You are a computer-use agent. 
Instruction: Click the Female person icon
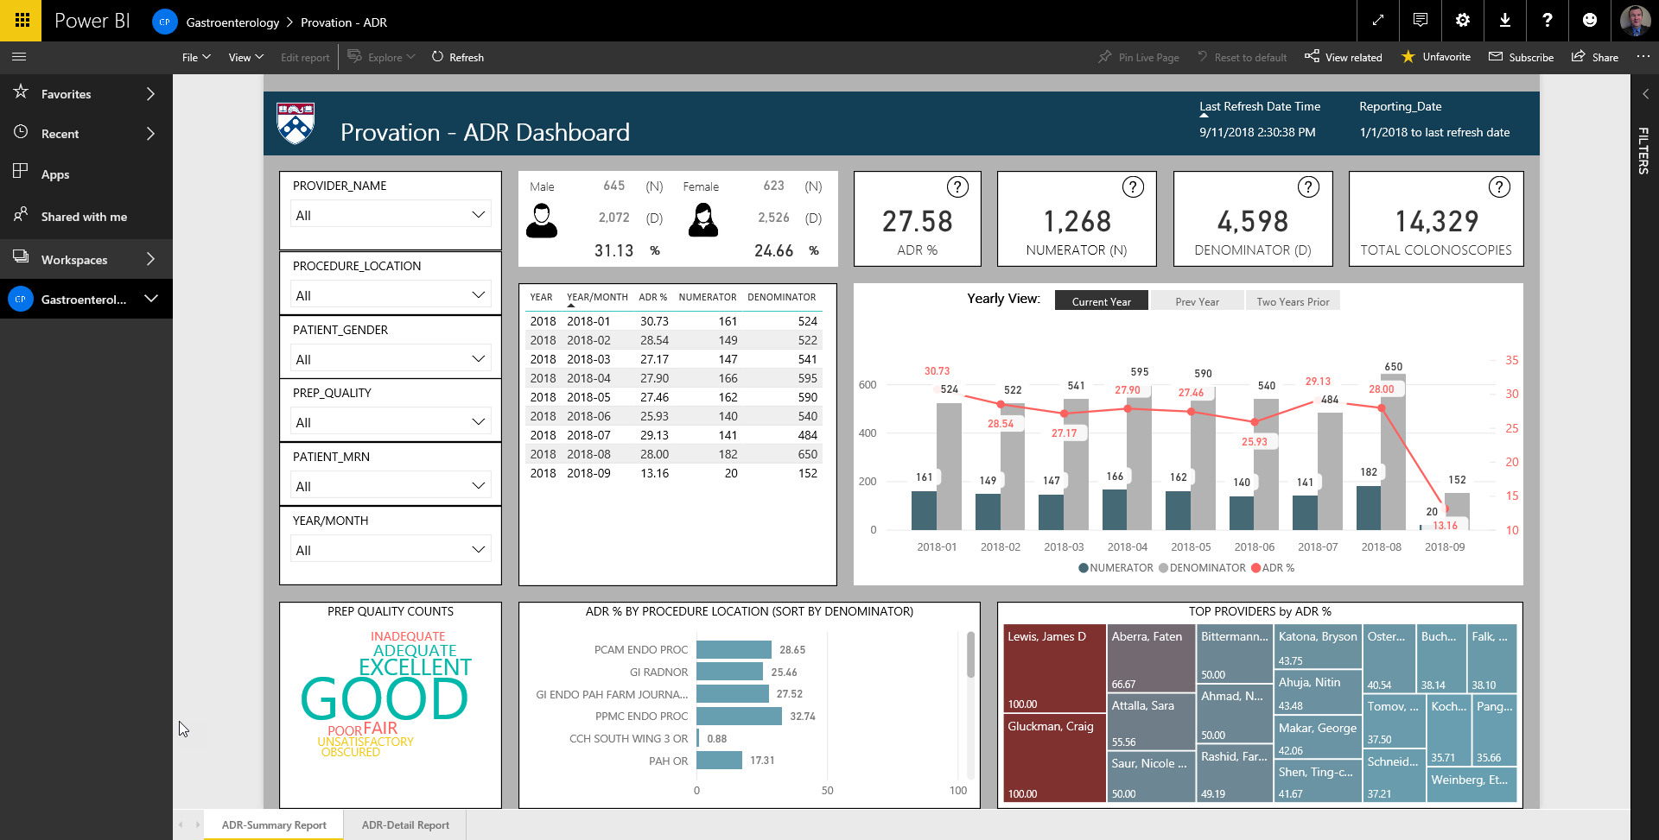[x=703, y=220]
